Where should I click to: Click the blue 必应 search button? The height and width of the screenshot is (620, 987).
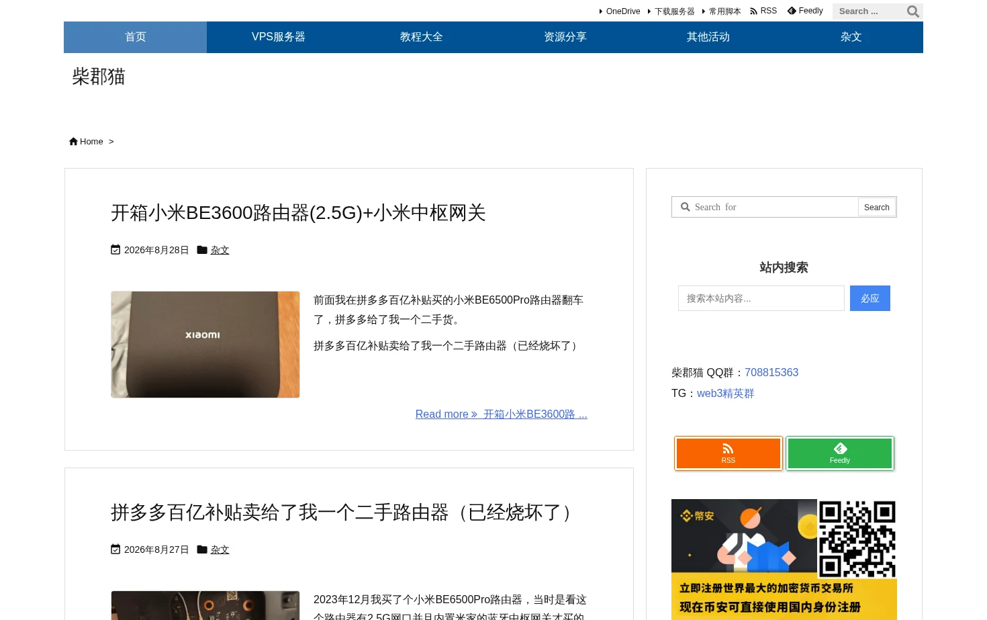click(x=870, y=298)
